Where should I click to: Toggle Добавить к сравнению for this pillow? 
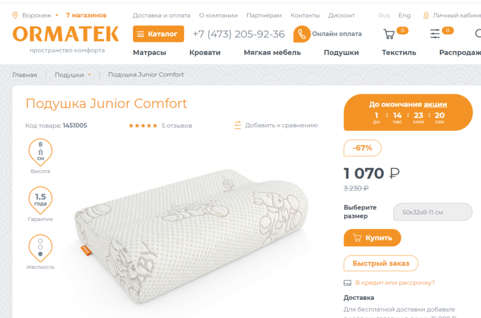(275, 125)
